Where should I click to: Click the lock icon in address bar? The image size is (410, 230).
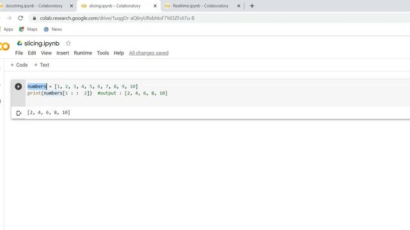click(34, 19)
